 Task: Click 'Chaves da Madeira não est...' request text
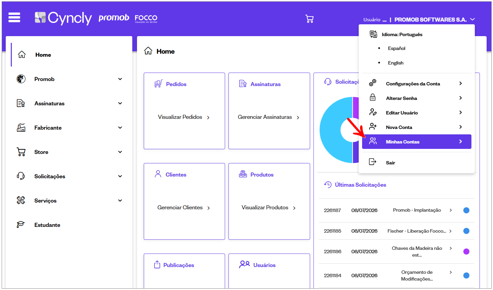tap(417, 252)
